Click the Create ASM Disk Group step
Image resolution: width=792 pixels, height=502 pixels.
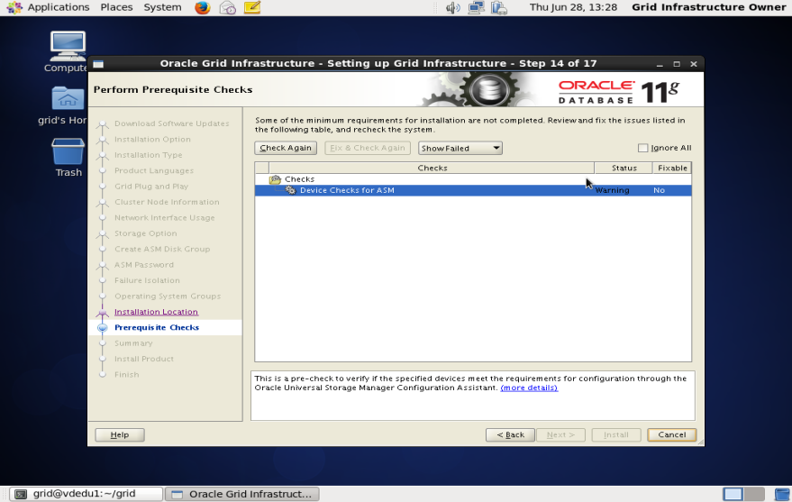click(x=162, y=250)
